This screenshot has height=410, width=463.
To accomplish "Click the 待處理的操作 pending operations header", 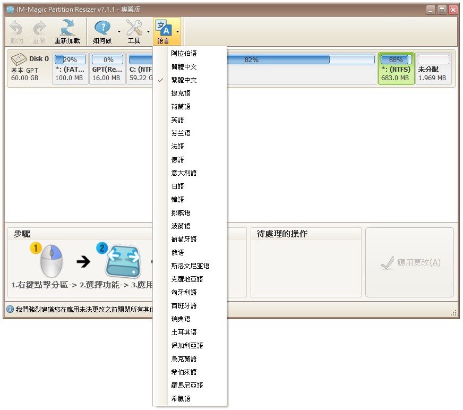I will pos(282,234).
